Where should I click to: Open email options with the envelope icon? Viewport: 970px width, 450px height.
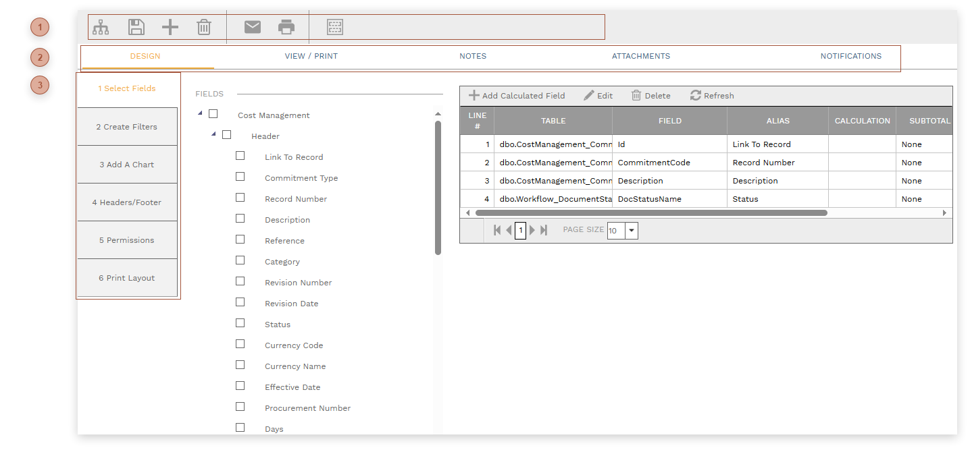(x=252, y=27)
